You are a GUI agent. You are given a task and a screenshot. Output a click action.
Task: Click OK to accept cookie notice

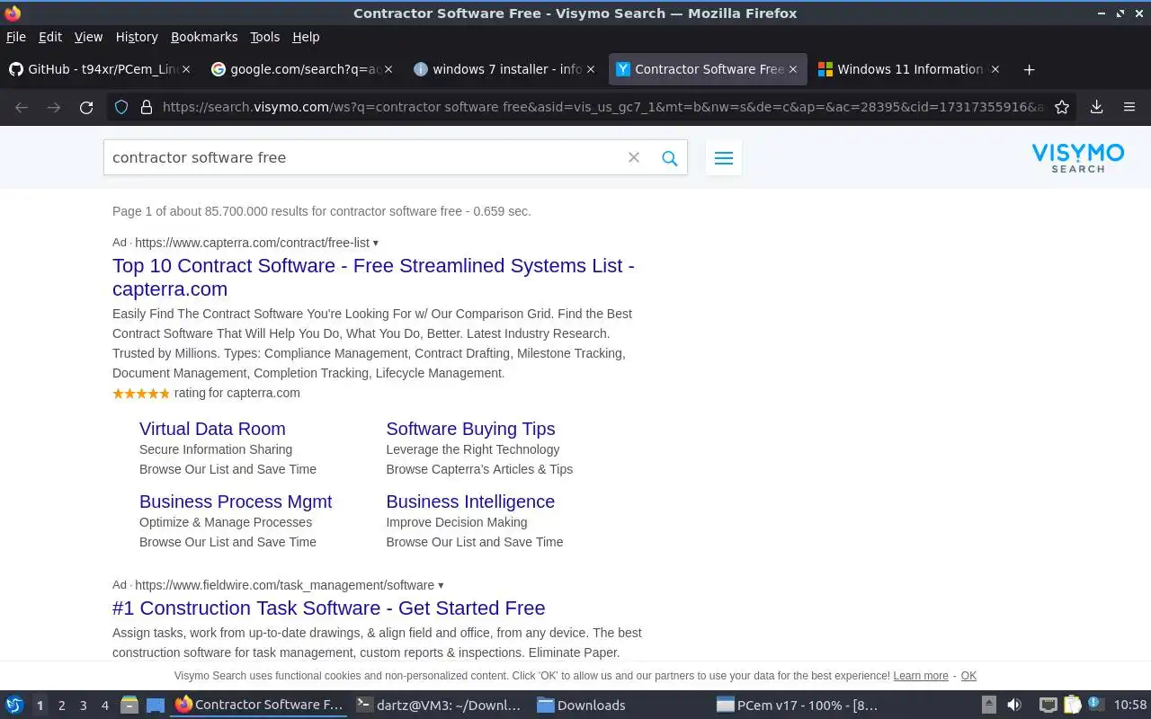[968, 676]
